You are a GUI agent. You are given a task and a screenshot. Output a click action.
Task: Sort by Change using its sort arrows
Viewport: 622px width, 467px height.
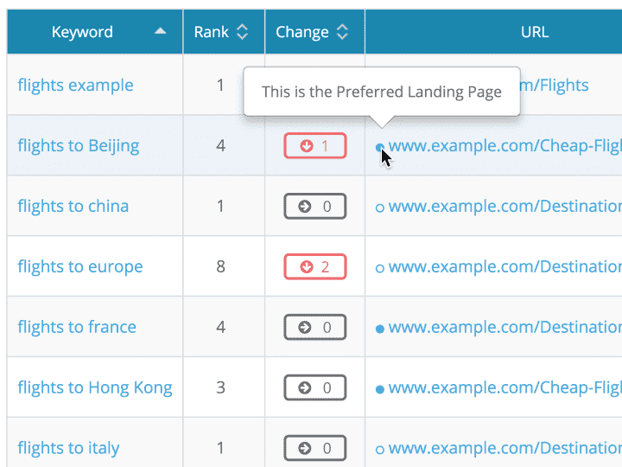point(343,32)
